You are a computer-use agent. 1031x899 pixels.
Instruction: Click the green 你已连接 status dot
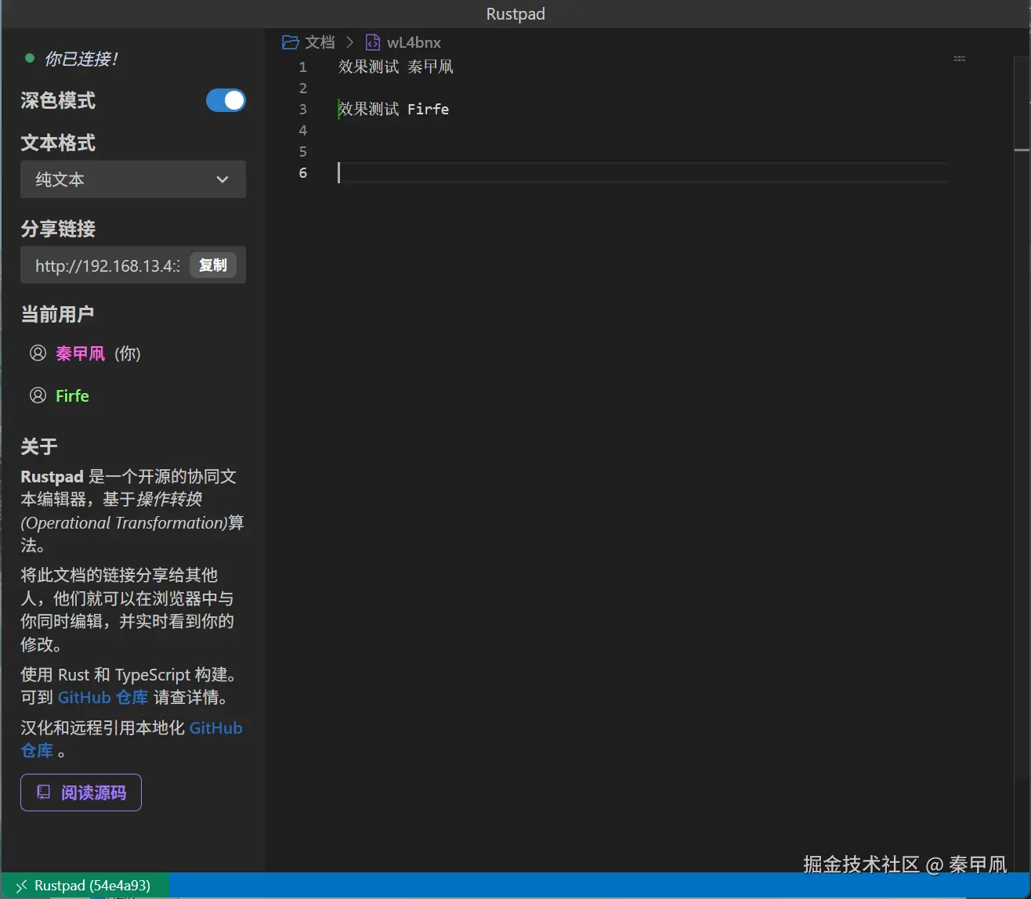tap(30, 58)
